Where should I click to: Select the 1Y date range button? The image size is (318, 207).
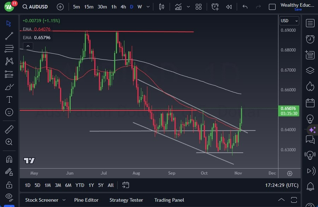(x=91, y=185)
